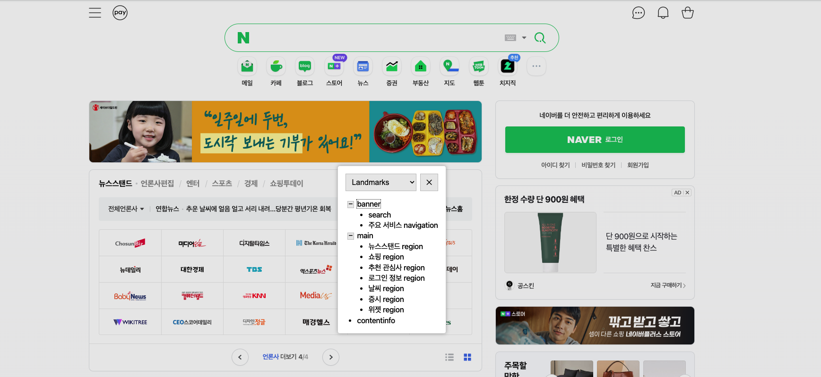The height and width of the screenshot is (377, 821).
Task: Open the 회원가입 link
Action: pos(638,165)
